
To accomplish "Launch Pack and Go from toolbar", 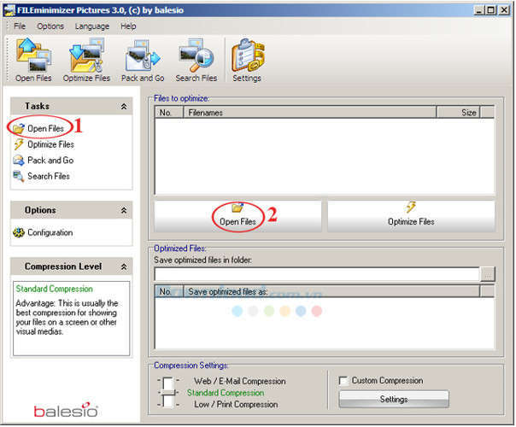I will point(143,60).
